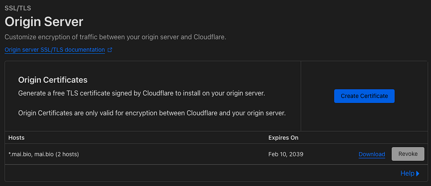Click the Origin Certificates card heading

point(53,80)
